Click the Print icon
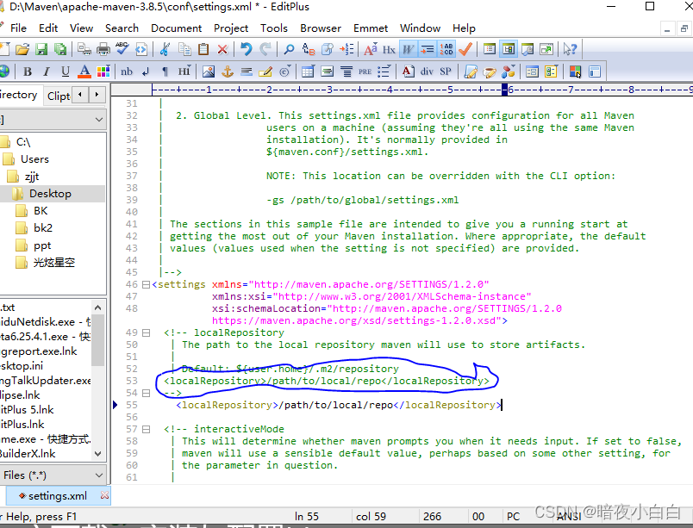Screen dimensions: 693x528 (x=103, y=49)
